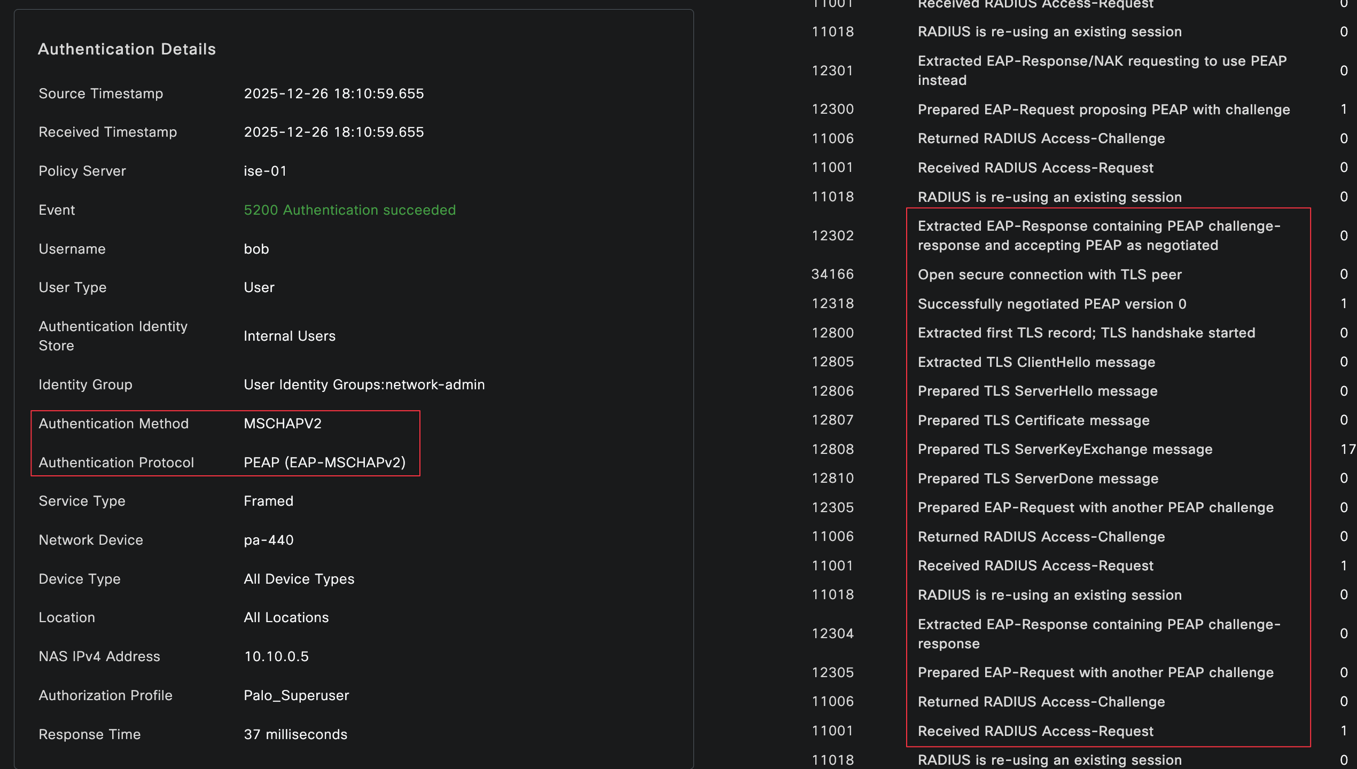
Task: Click the MSCHAPV2 authentication method value
Action: 282,423
